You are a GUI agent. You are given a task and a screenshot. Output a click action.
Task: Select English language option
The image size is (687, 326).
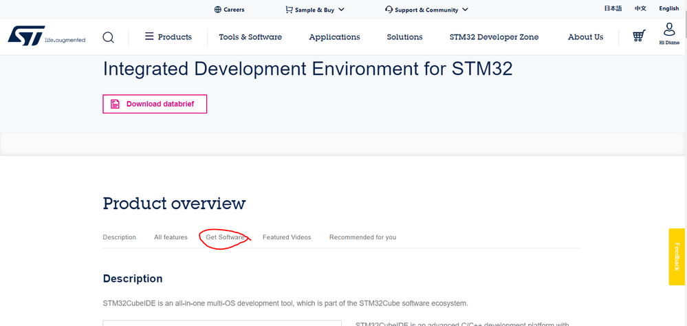click(x=669, y=8)
